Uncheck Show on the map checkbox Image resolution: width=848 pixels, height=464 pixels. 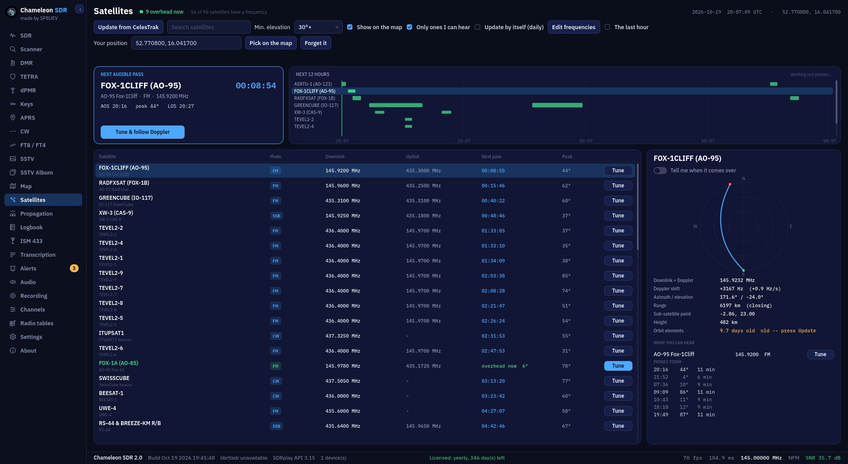coord(350,27)
